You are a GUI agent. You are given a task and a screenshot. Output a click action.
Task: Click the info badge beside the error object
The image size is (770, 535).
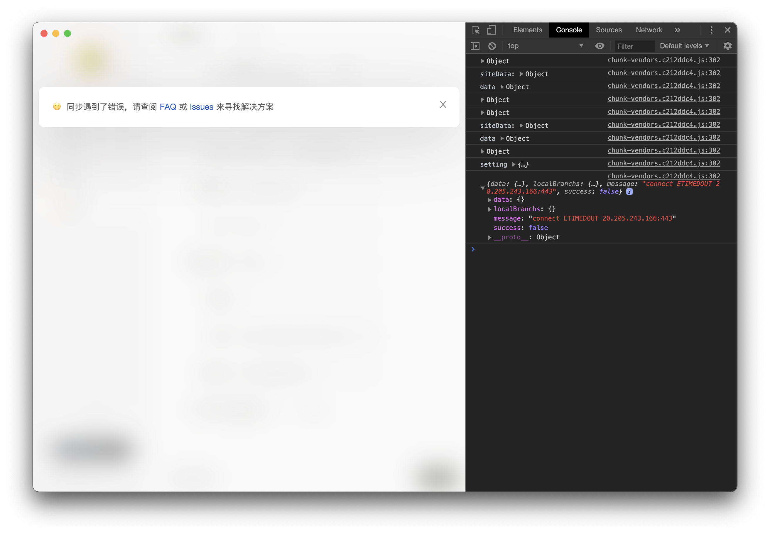(629, 192)
